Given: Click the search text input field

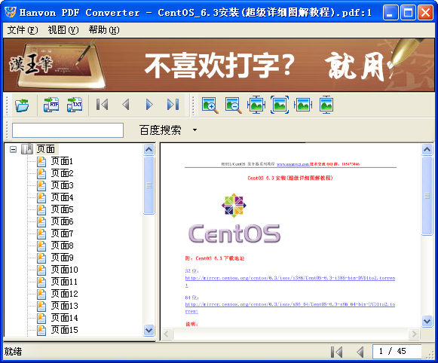Looking at the screenshot, I should 68,130.
